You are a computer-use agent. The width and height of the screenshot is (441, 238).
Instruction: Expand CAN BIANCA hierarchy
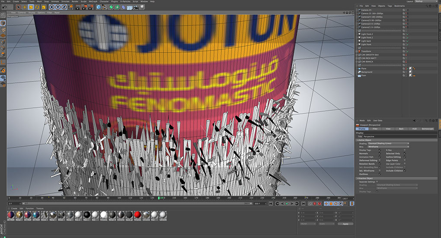[x=357, y=62]
